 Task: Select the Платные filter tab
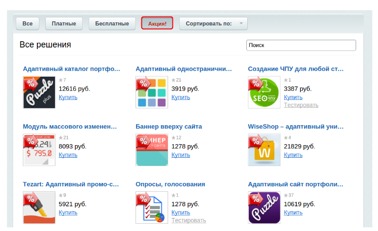(64, 23)
